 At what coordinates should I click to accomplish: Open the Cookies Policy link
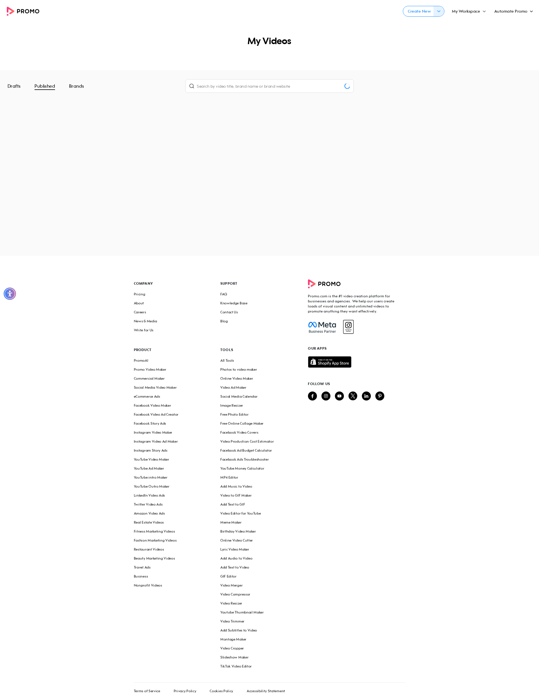[x=221, y=691]
